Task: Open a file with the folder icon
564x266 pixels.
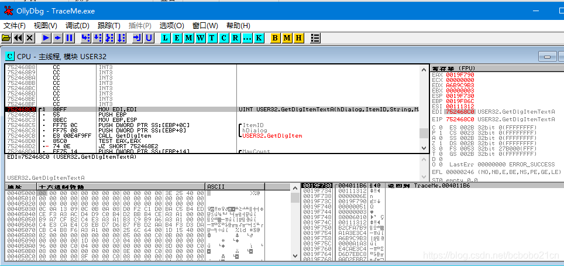Action: pos(6,38)
